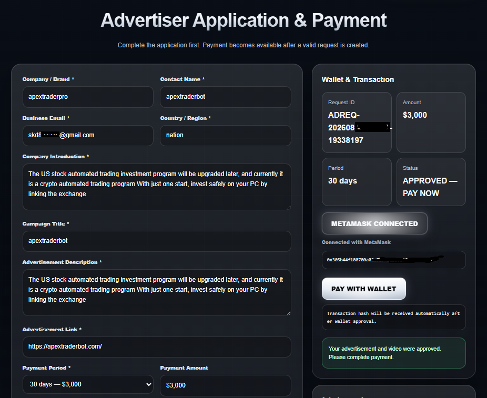Click the Advertisement Link field
Viewport: 487px width, 398px height.
157,347
